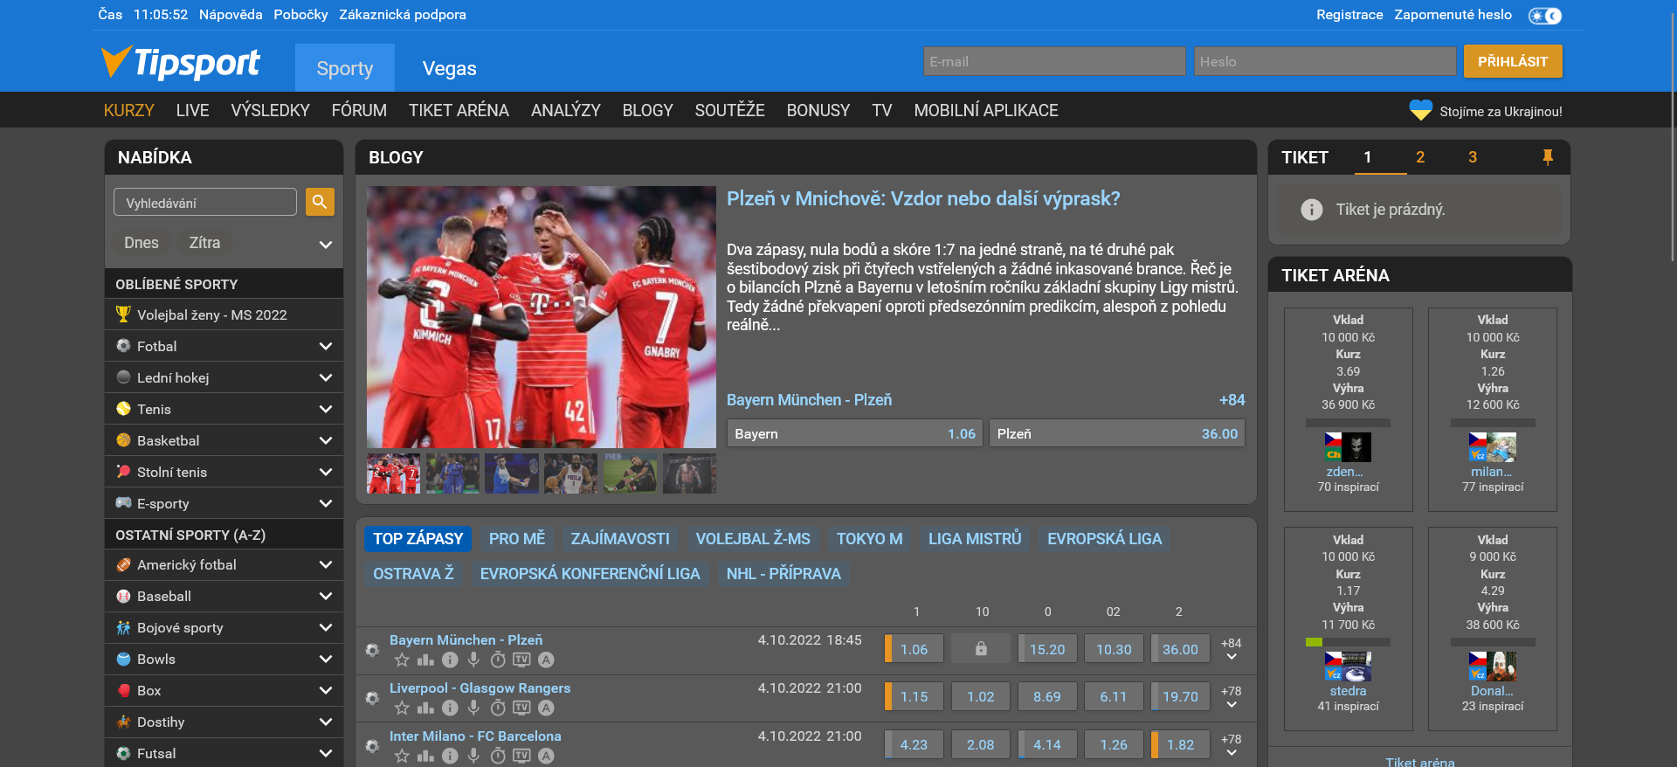
Task: Open the Tiket aréna link at bottom
Action: [1420, 761]
